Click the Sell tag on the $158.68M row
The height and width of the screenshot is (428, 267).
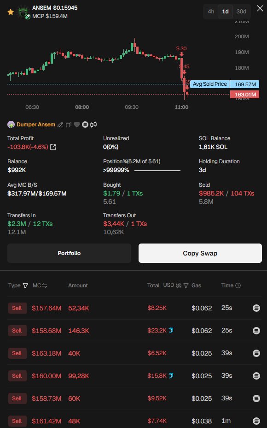[x=17, y=331]
